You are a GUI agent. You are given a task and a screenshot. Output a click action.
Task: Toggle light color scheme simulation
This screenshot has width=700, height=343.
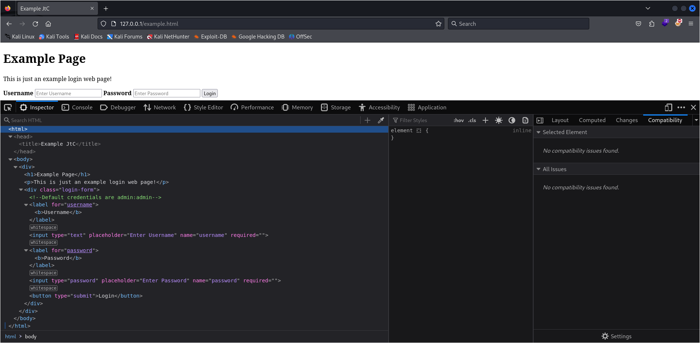click(x=499, y=120)
